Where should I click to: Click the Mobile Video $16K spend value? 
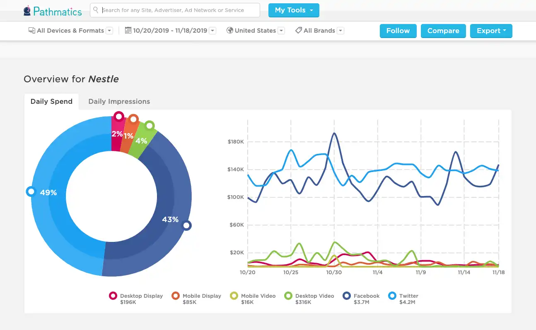pyautogui.click(x=248, y=302)
